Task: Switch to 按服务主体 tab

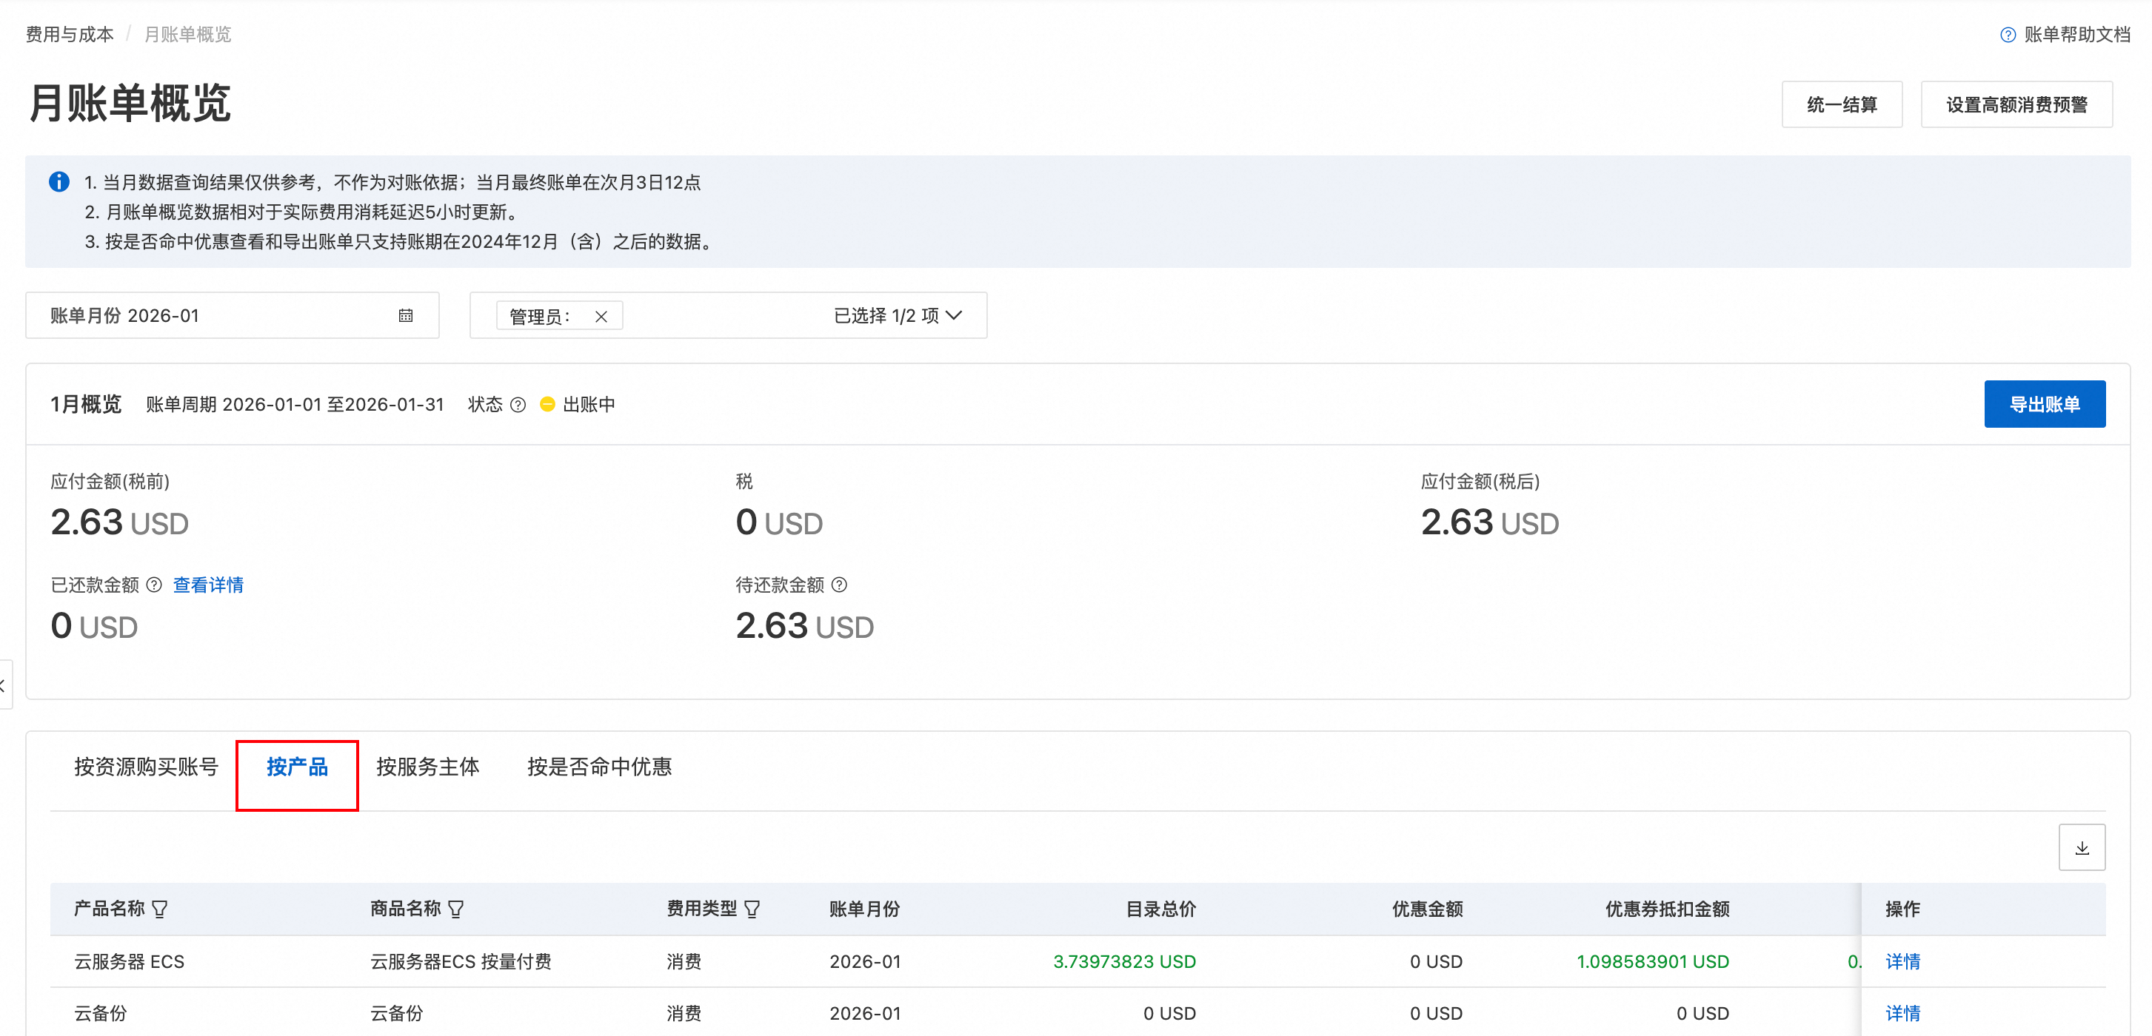Action: [428, 767]
